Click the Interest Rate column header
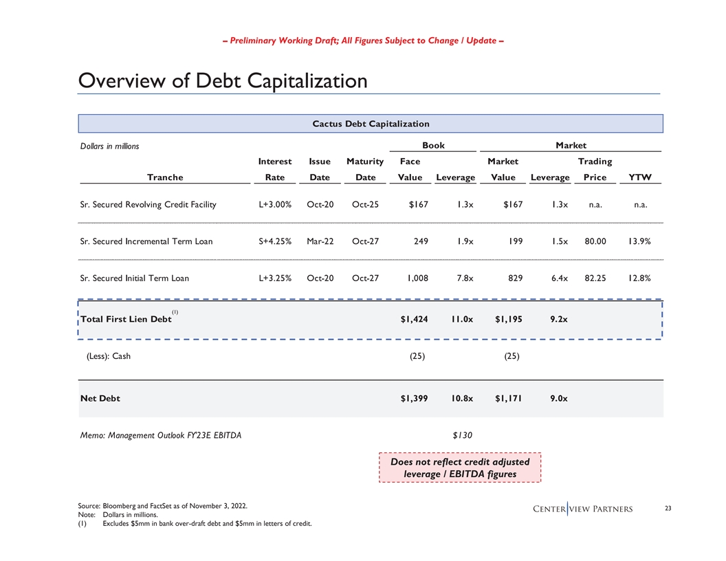This screenshot has height=561, width=726. [x=274, y=169]
